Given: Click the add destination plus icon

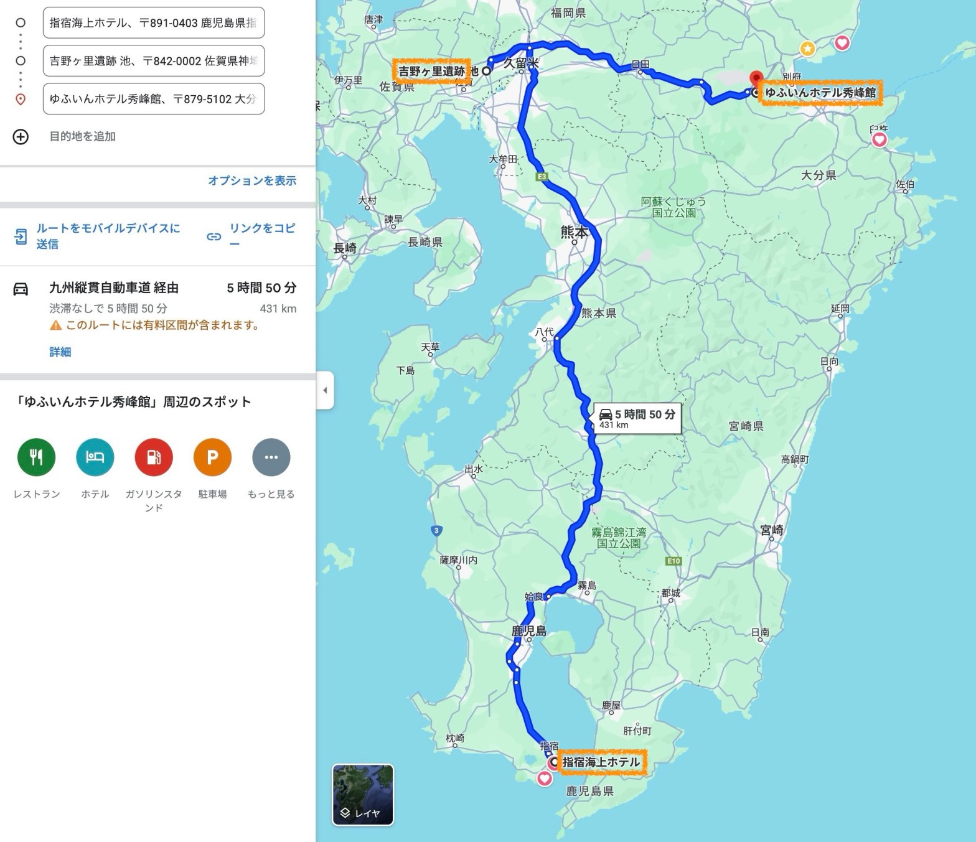Looking at the screenshot, I should coord(21,136).
